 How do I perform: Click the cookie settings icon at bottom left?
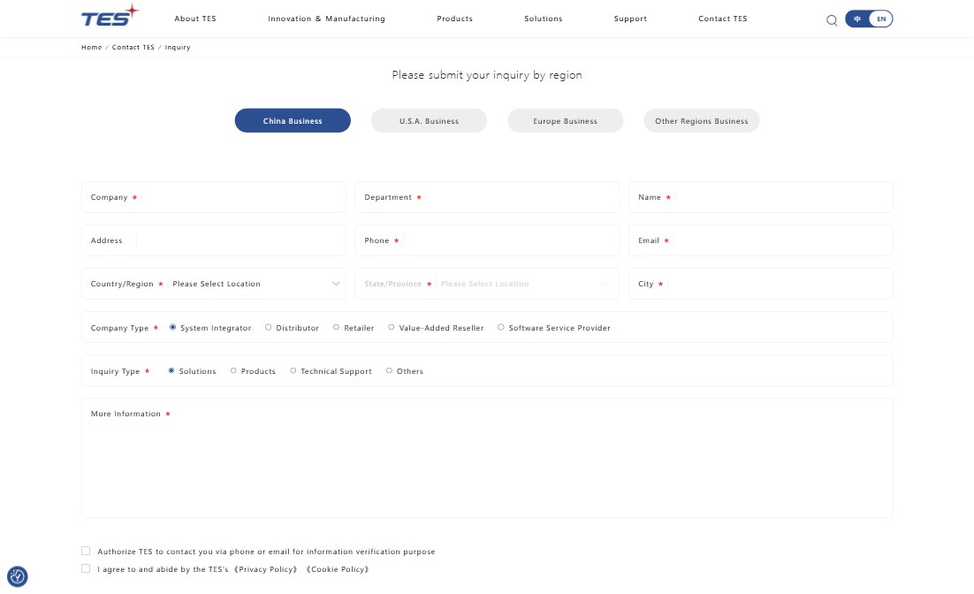click(x=18, y=576)
